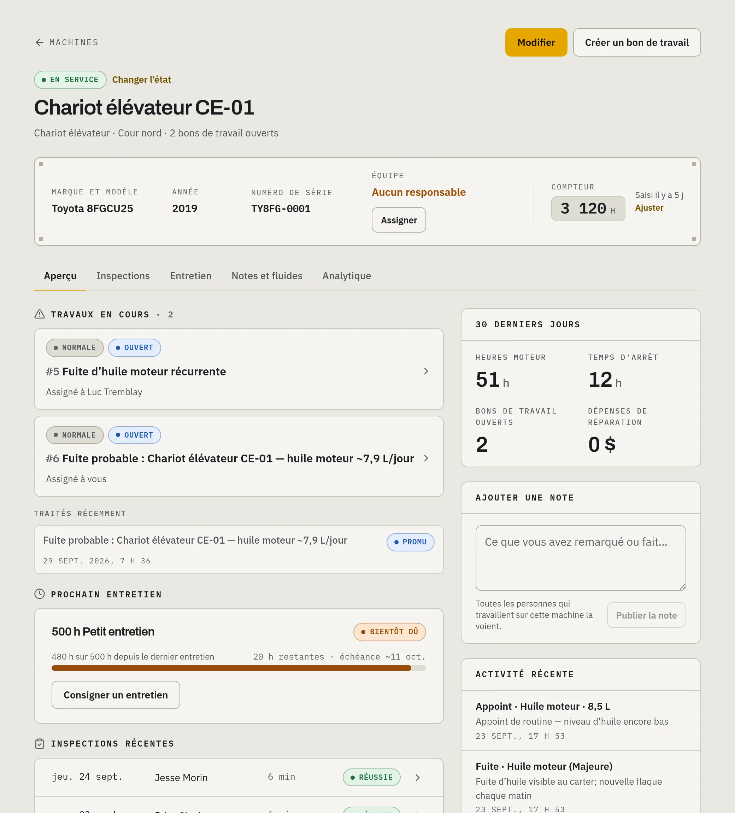
Task: Click Créer un bon de travail
Action: [637, 42]
